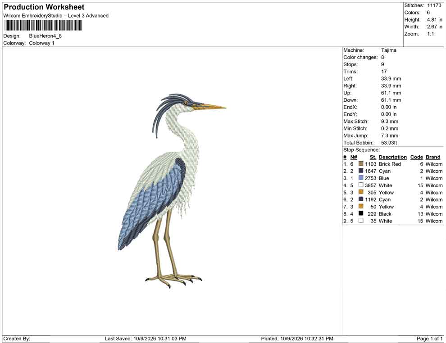Viewport: 446px width, 343px height.
Task: Click the White swatch in stop row 4
Action: pos(361,185)
